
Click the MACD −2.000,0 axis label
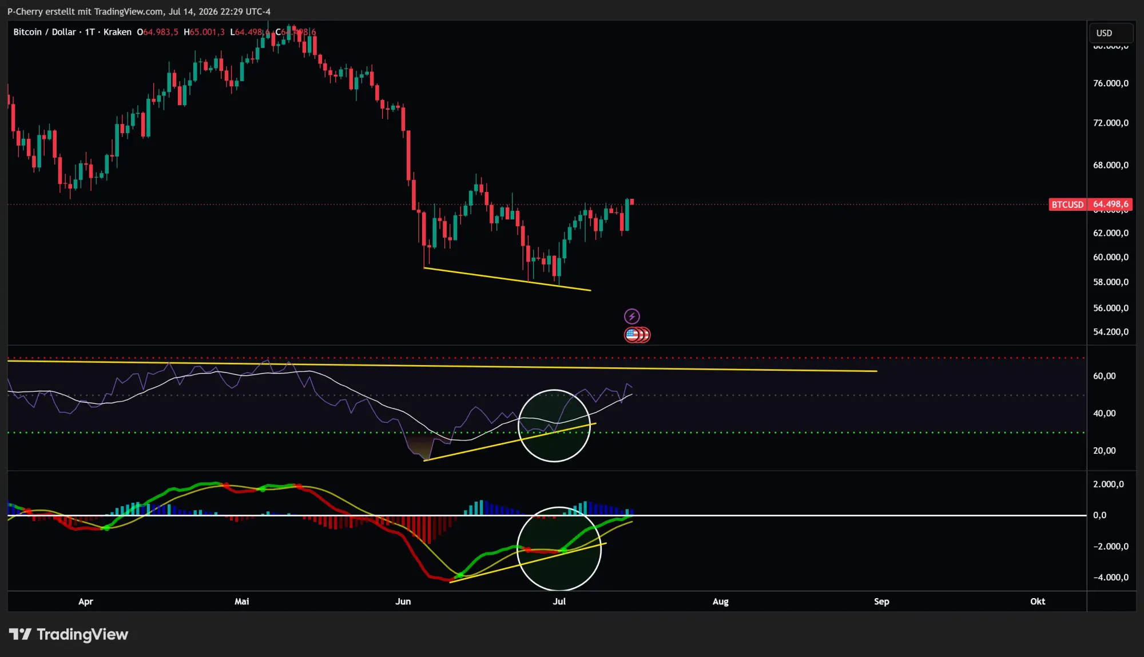click(1111, 547)
